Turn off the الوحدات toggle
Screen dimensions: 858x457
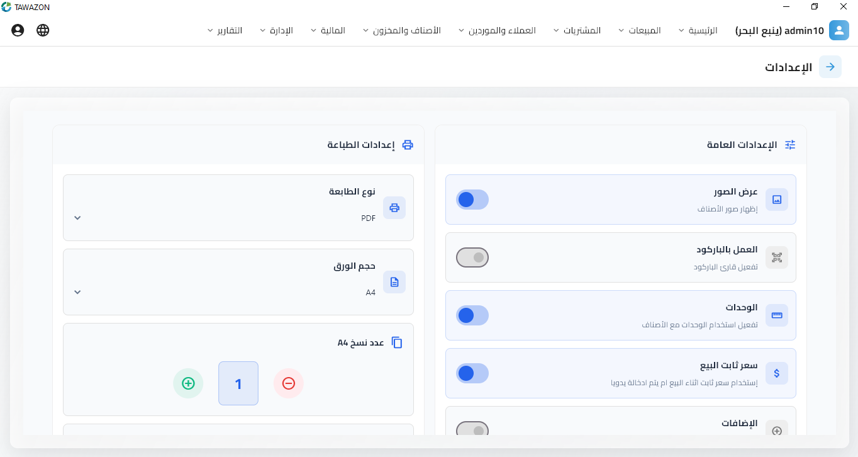[472, 315]
